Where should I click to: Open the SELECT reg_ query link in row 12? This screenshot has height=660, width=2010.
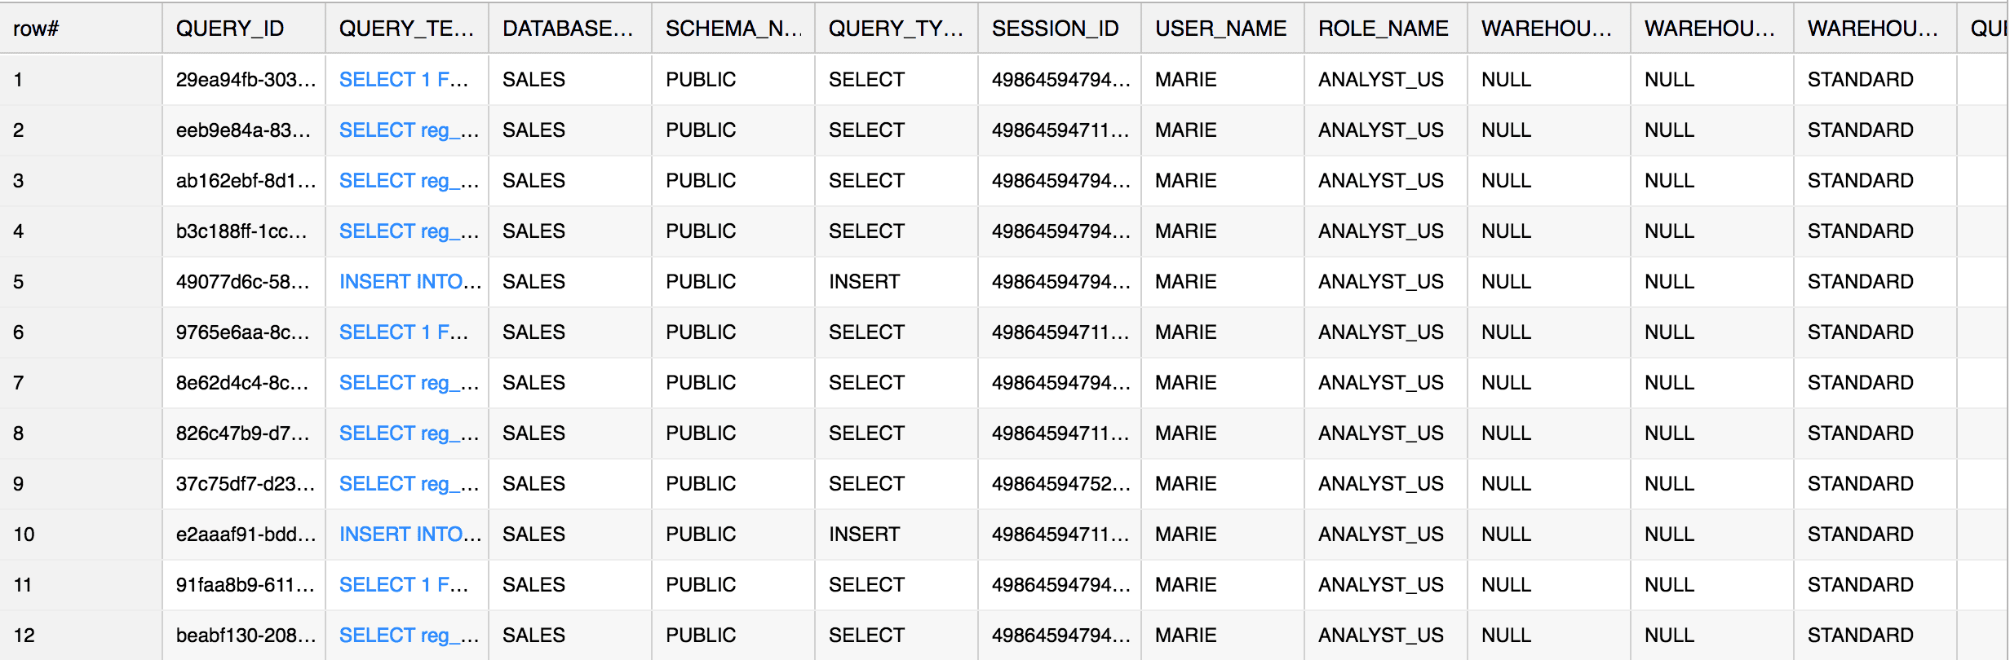(406, 635)
